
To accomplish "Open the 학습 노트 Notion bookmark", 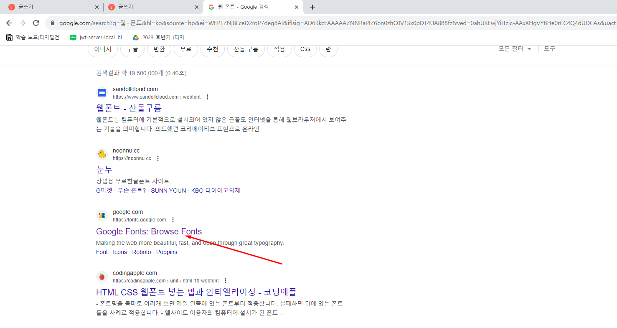I will [35, 38].
